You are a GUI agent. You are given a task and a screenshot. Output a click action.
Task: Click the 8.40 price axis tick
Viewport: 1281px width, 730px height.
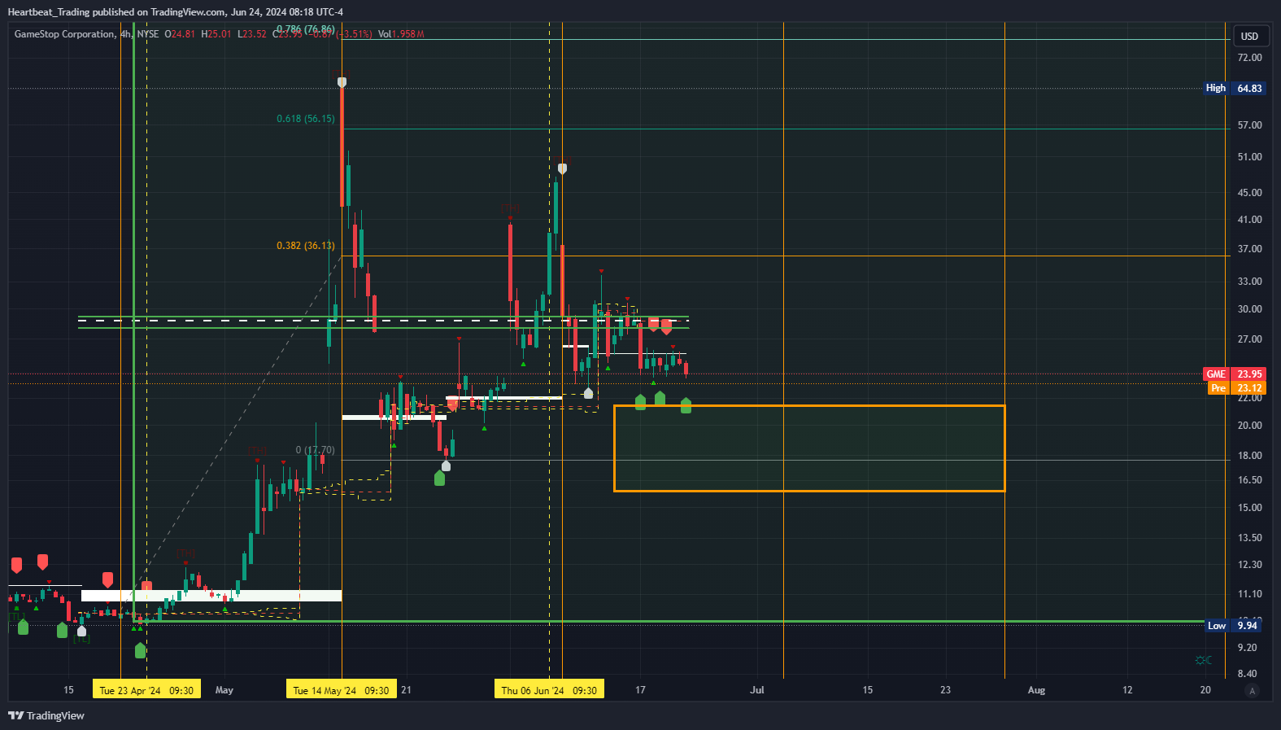[1247, 674]
